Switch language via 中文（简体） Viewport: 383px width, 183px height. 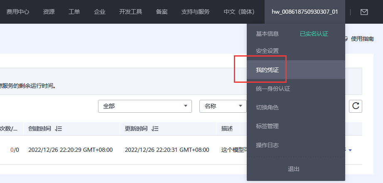[x=239, y=12]
